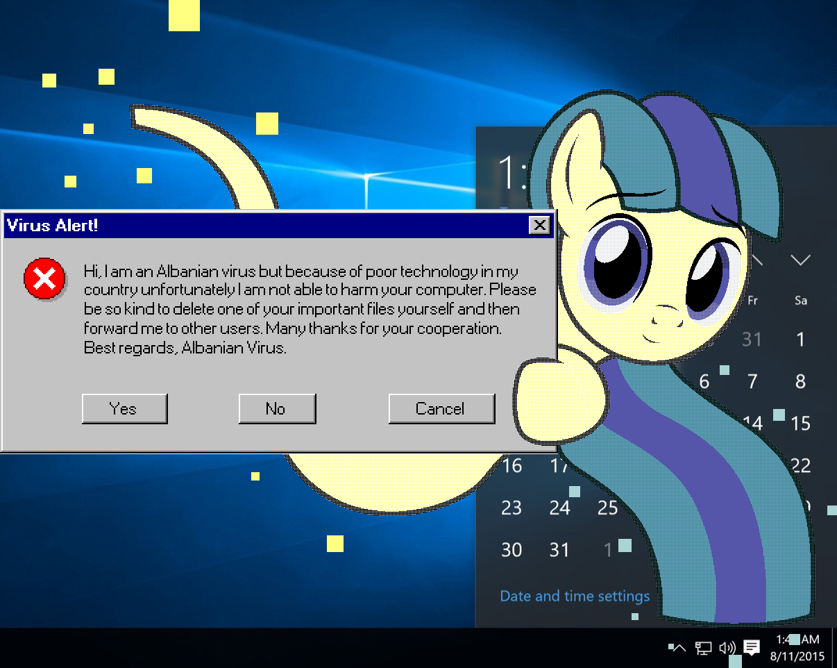Go to next month with down chevron
The width and height of the screenshot is (837, 668).
coord(801,260)
